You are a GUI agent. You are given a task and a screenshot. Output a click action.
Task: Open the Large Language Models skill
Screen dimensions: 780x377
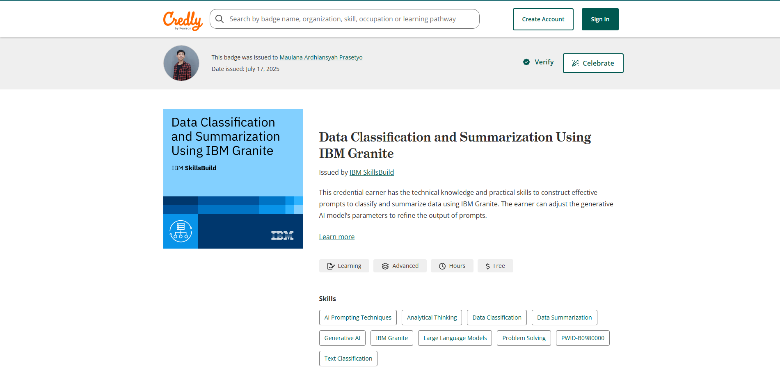tap(455, 338)
